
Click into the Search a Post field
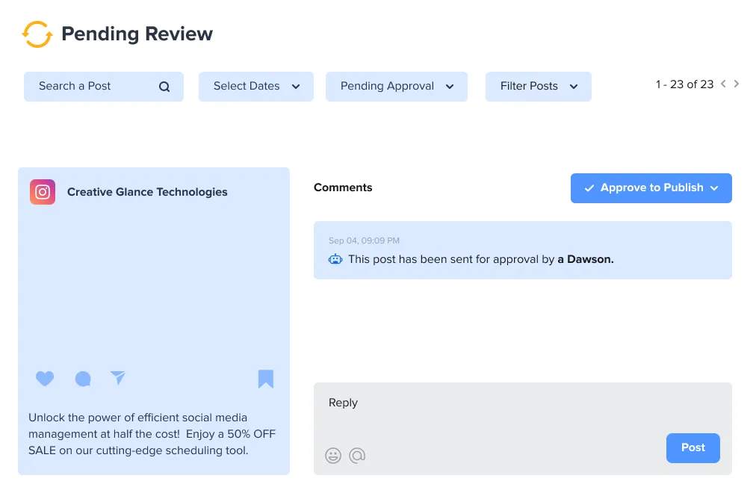pos(104,87)
